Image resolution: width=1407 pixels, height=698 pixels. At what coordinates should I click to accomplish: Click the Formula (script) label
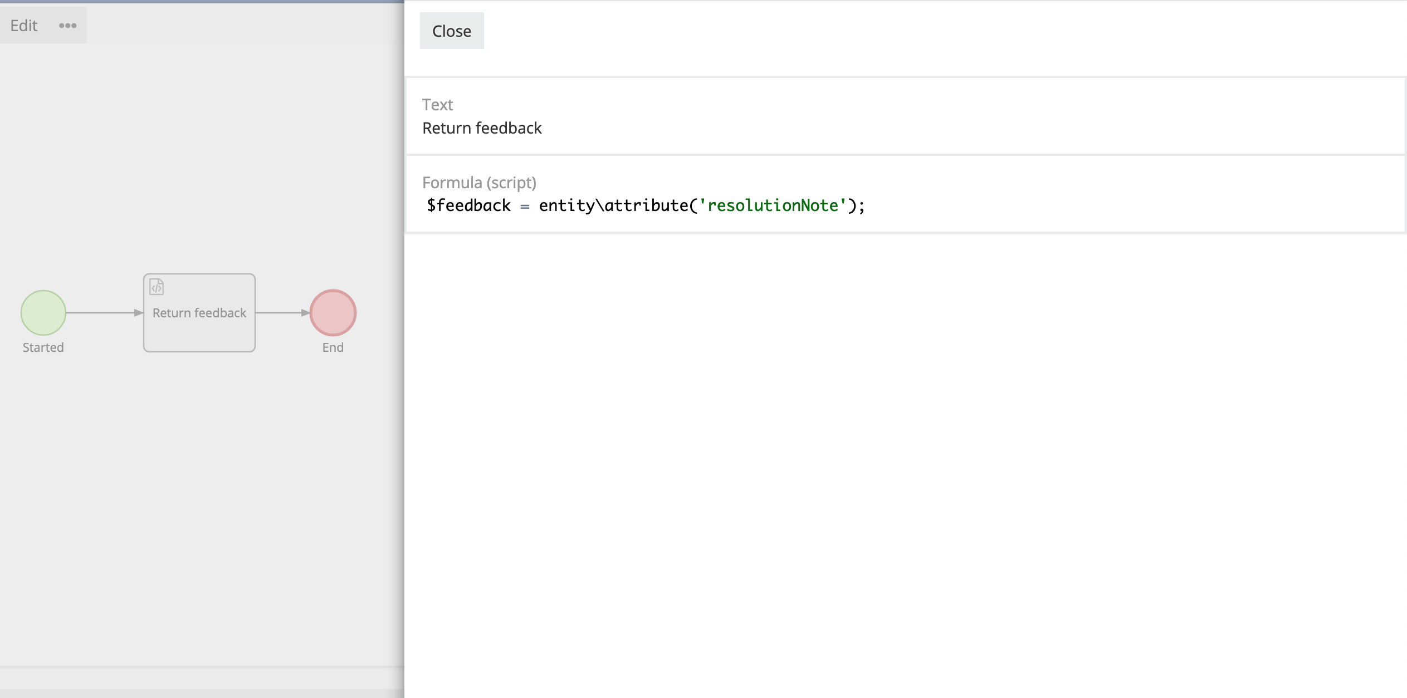pyautogui.click(x=479, y=183)
